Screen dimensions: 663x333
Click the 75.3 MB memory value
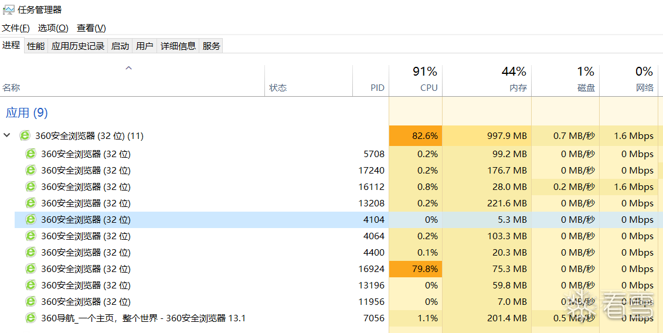(x=510, y=269)
